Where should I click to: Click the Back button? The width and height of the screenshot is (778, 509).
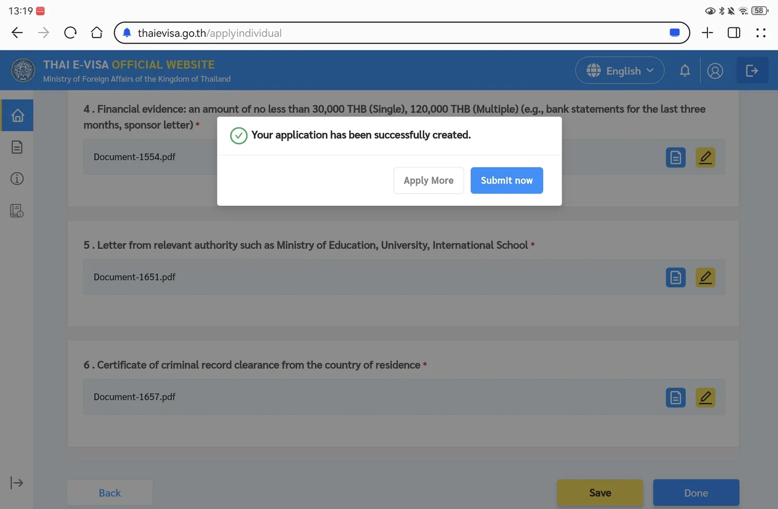[110, 493]
